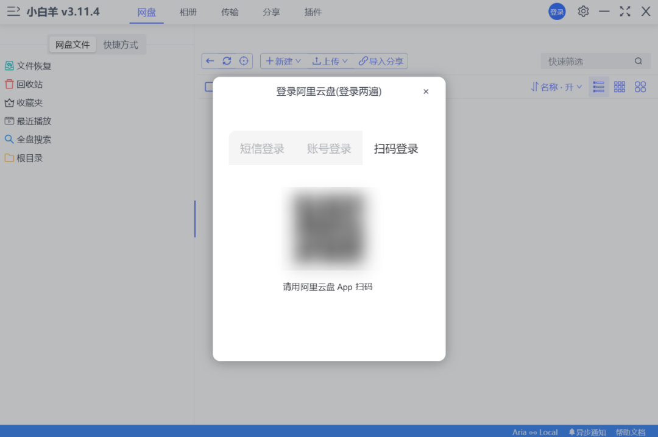
Task: Switch to 账号登录 login method
Action: click(328, 148)
